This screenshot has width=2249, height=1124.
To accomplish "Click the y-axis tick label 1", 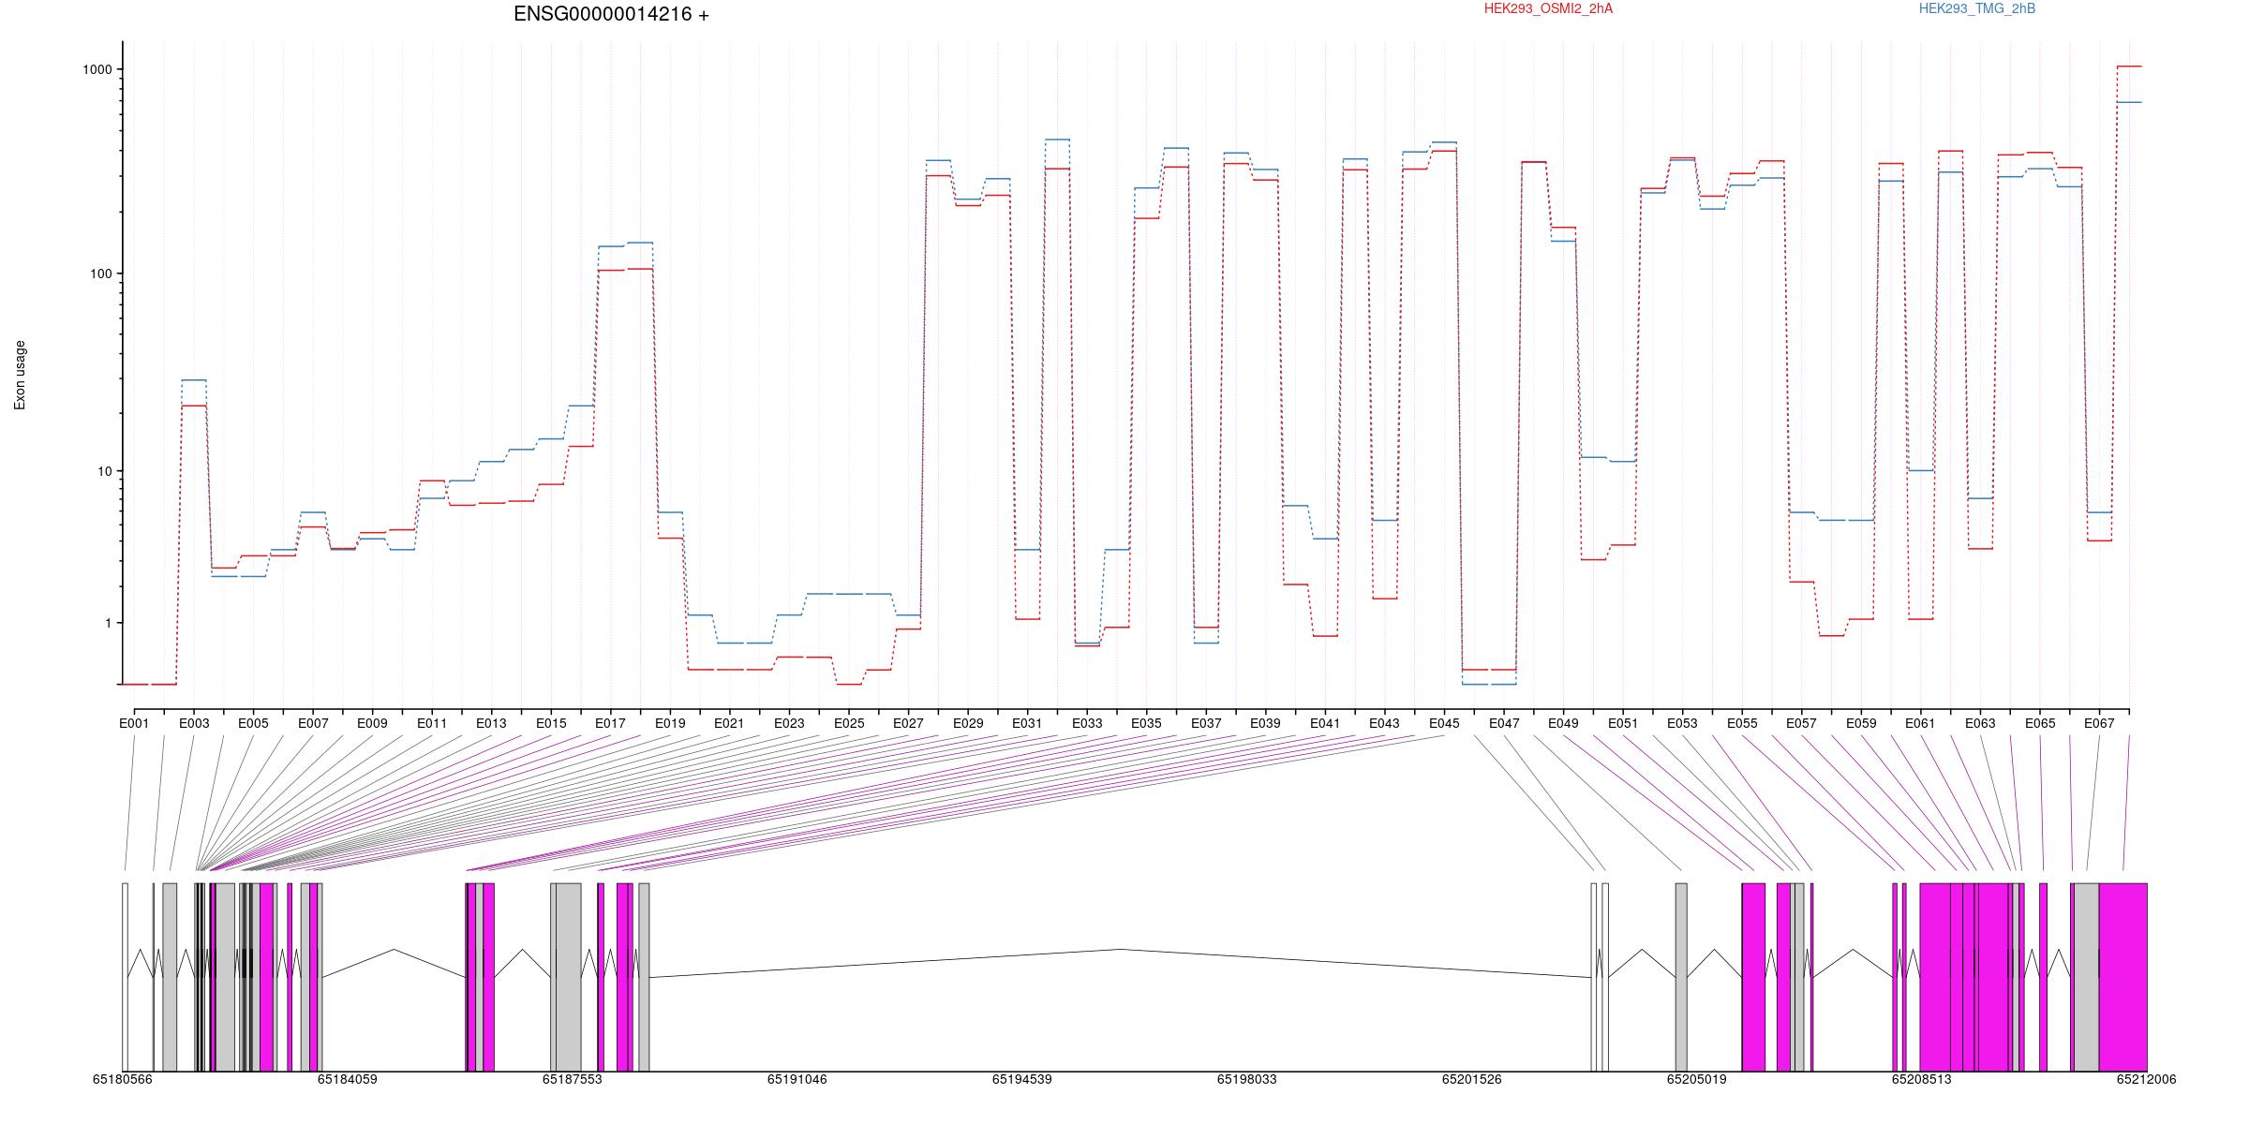I will pos(109,623).
